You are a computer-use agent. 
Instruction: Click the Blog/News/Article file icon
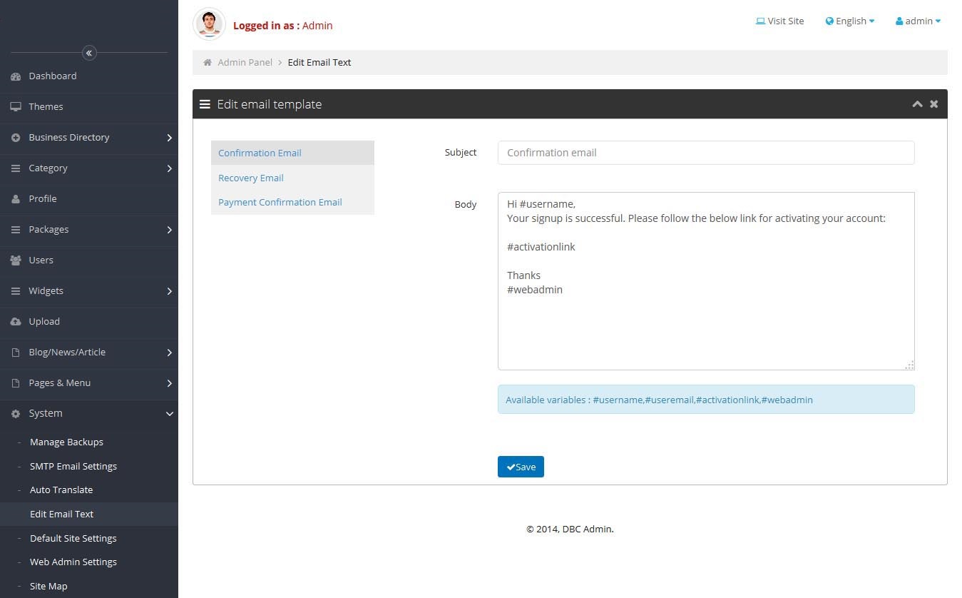point(16,353)
